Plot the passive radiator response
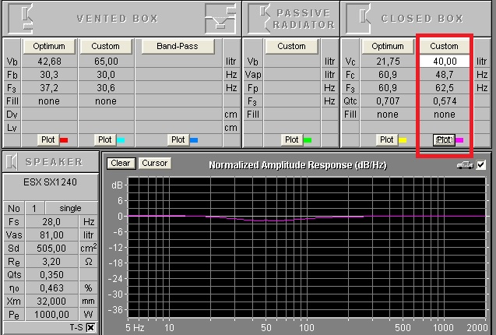Image resolution: width=496 pixels, height=335 pixels. [x=291, y=139]
